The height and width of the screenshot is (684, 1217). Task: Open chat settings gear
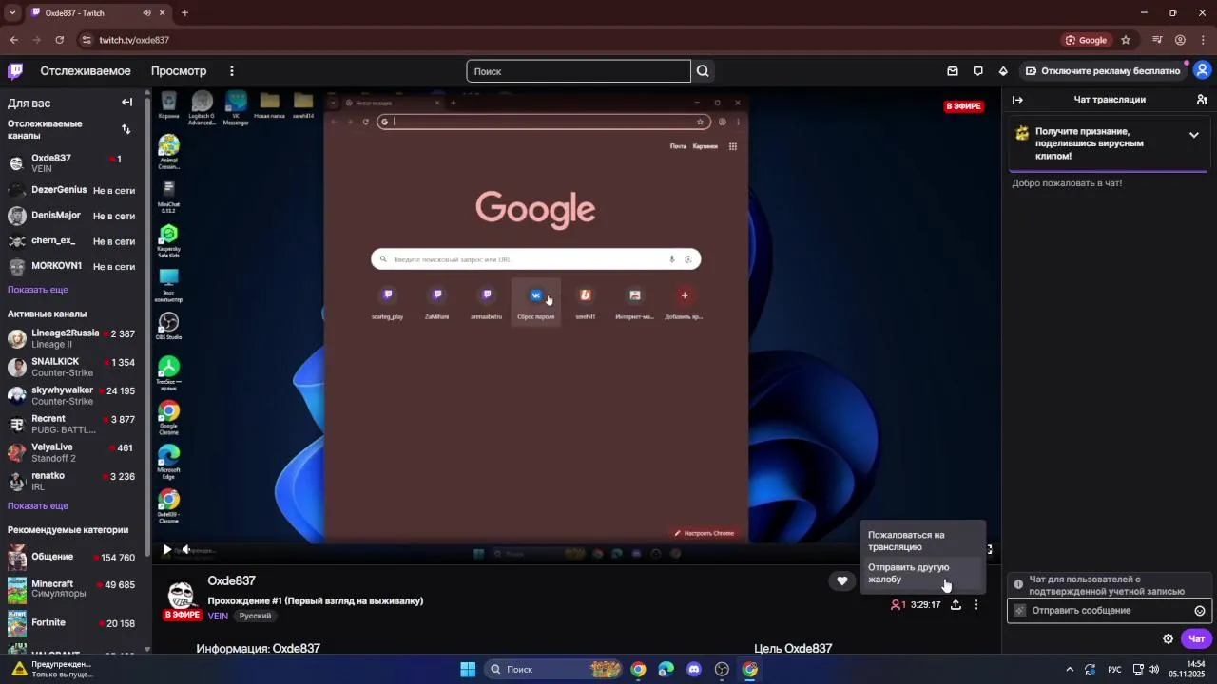click(1169, 638)
